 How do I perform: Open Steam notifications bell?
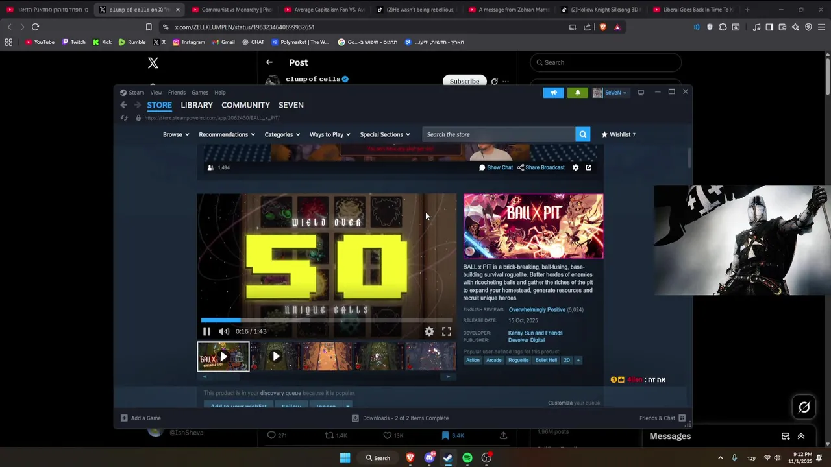tap(577, 93)
